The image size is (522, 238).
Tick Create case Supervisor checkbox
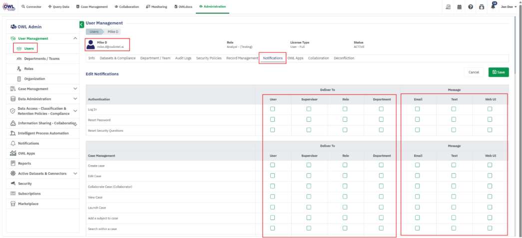click(309, 165)
